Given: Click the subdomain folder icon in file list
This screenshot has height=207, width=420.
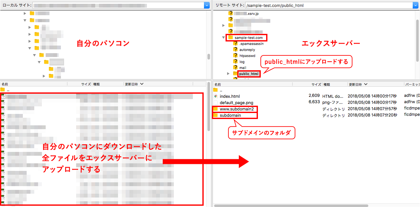Looking at the screenshot, I should tap(216, 115).
